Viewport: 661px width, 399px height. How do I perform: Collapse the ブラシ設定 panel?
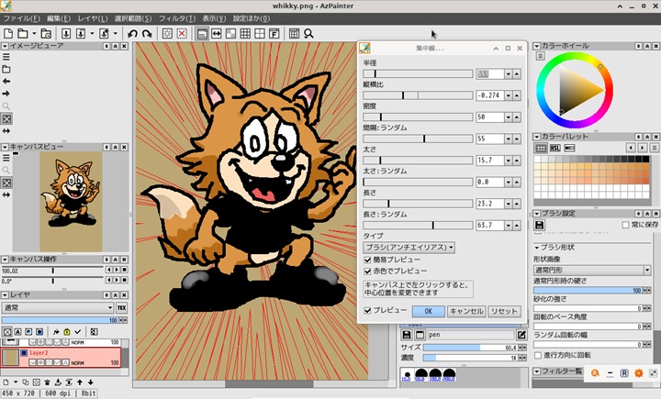coord(537,214)
